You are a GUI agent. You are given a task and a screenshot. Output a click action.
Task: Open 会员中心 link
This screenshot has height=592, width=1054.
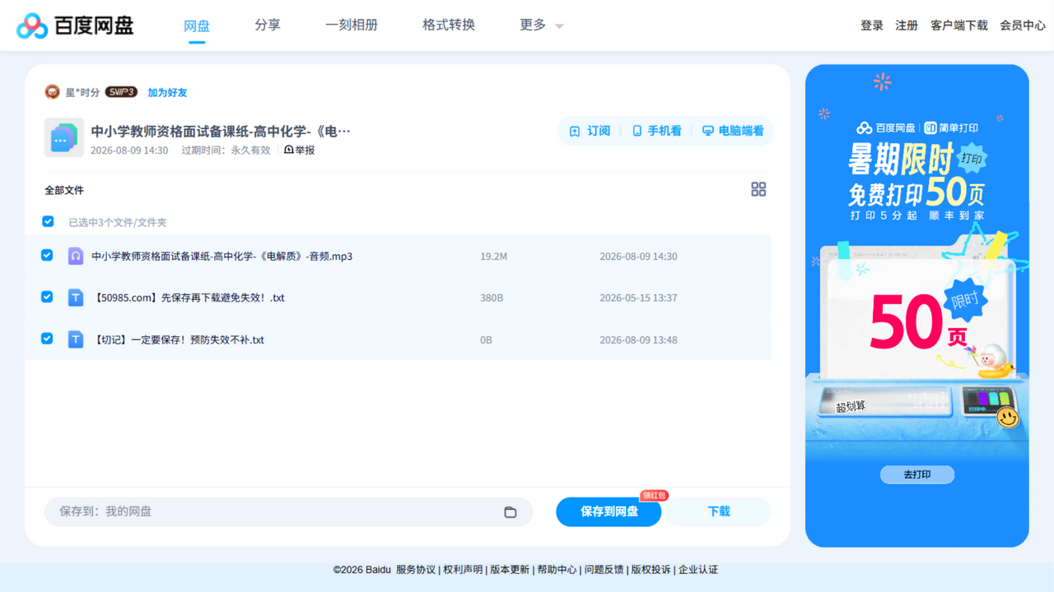1023,25
